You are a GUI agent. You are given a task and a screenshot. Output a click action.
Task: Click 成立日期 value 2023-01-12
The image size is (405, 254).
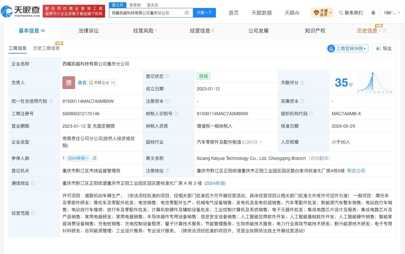208,89
